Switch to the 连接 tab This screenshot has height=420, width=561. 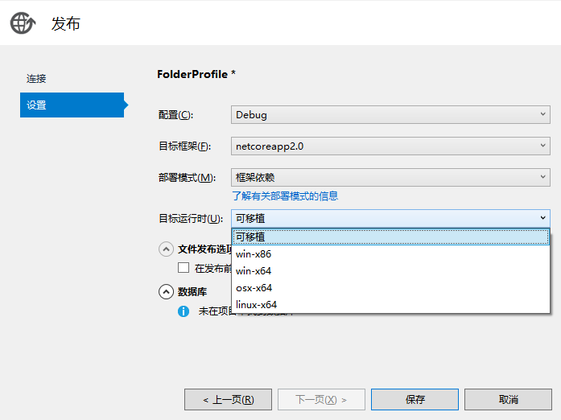(36, 79)
